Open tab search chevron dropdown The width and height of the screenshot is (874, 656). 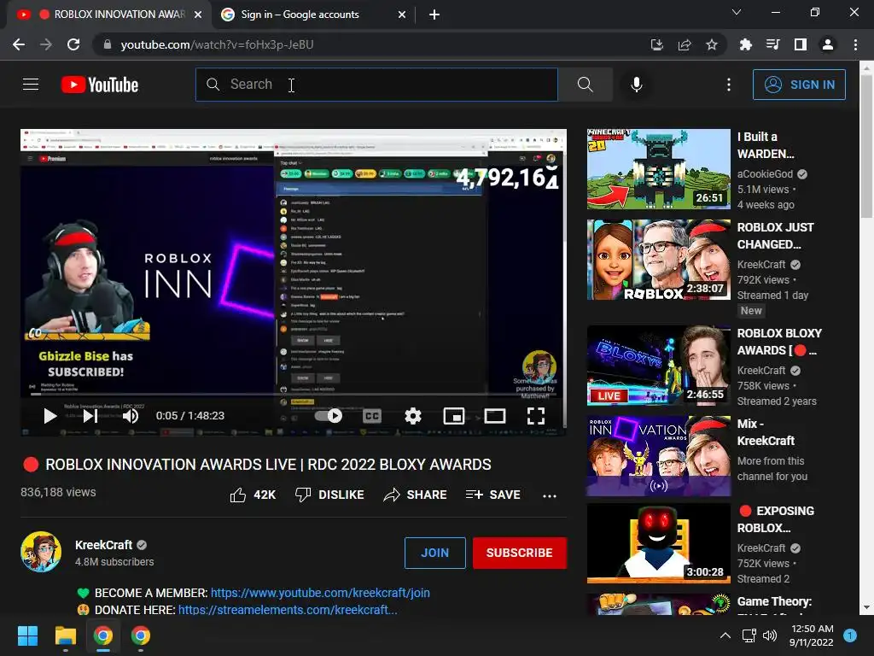tap(737, 12)
